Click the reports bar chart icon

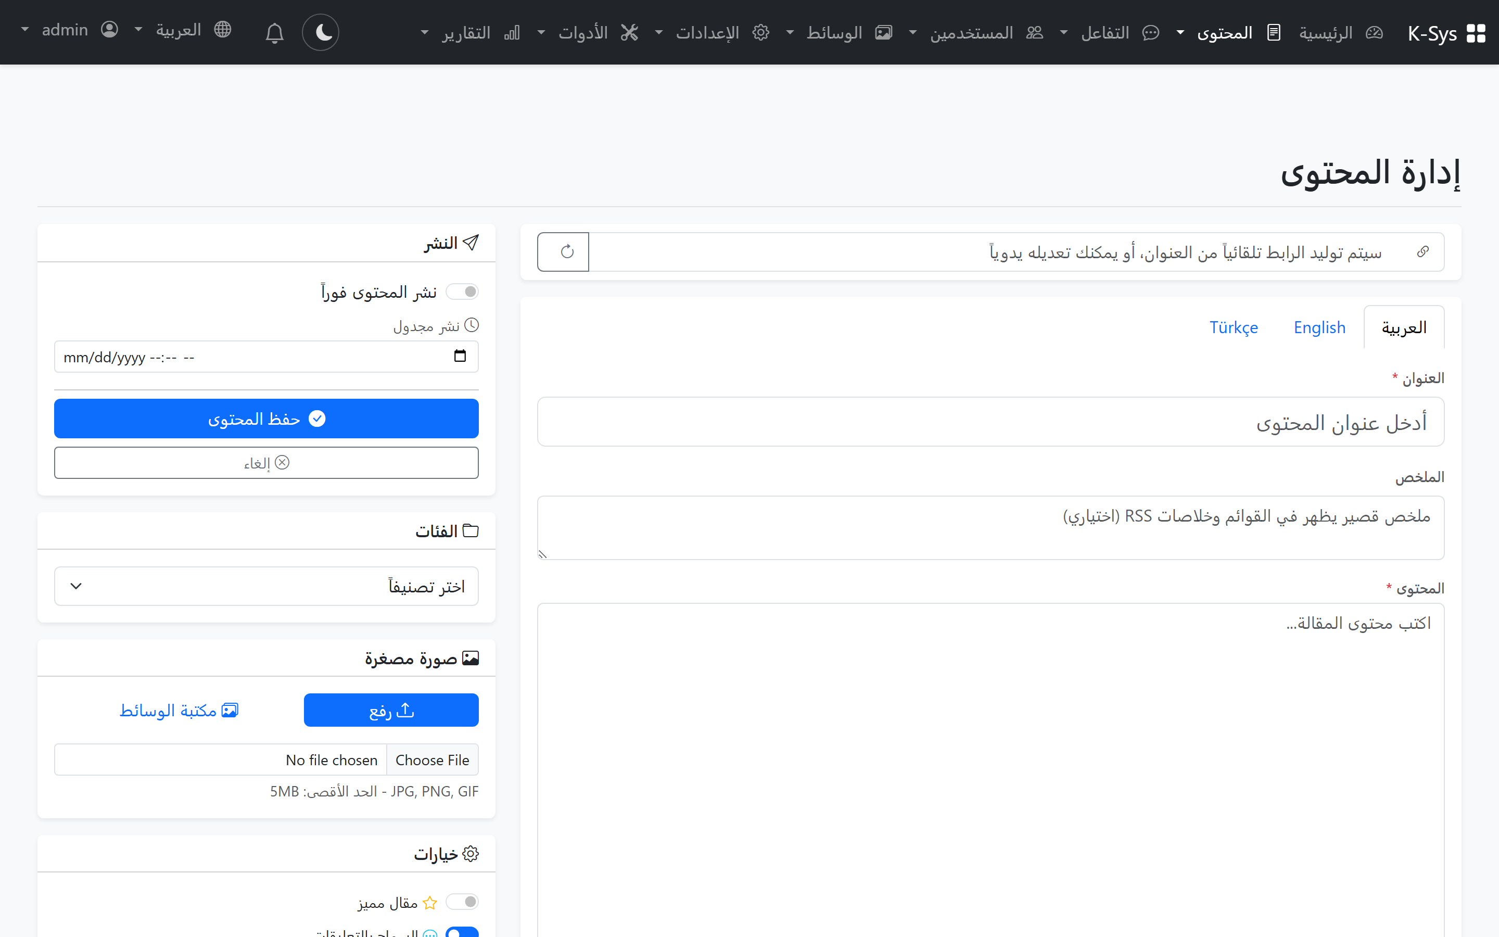[512, 32]
